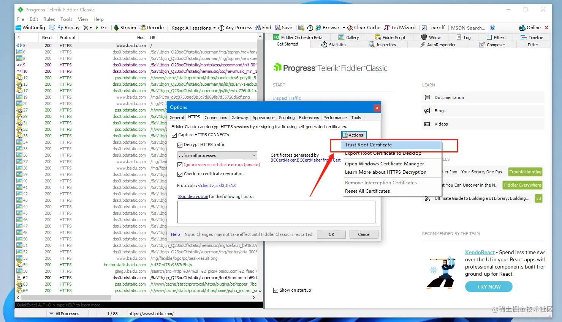Click the Skip decryption link
This screenshot has height=322, width=562.
193,196
